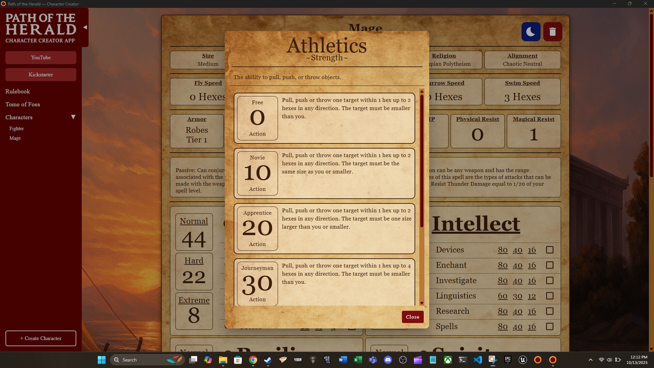Open the Tome of Foes
The height and width of the screenshot is (368, 654).
22,104
